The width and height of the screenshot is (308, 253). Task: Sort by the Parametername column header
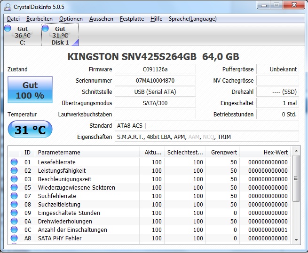(87, 152)
